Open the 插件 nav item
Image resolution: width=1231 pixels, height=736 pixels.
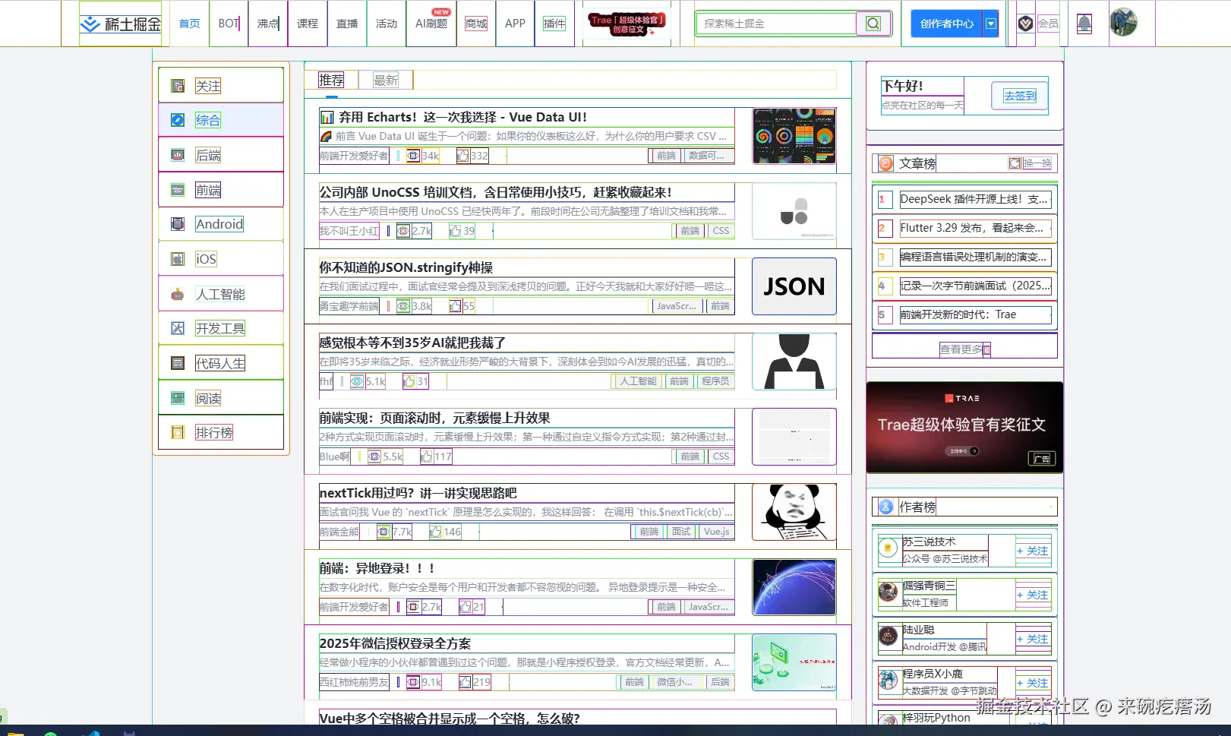pyautogui.click(x=554, y=24)
